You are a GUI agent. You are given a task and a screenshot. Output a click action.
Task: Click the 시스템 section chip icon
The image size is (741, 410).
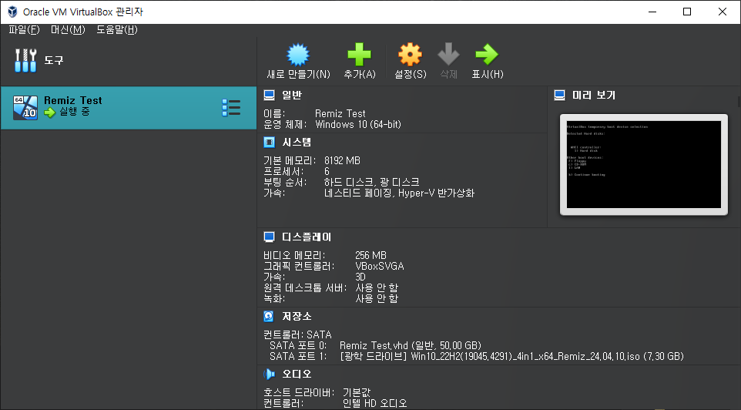269,142
